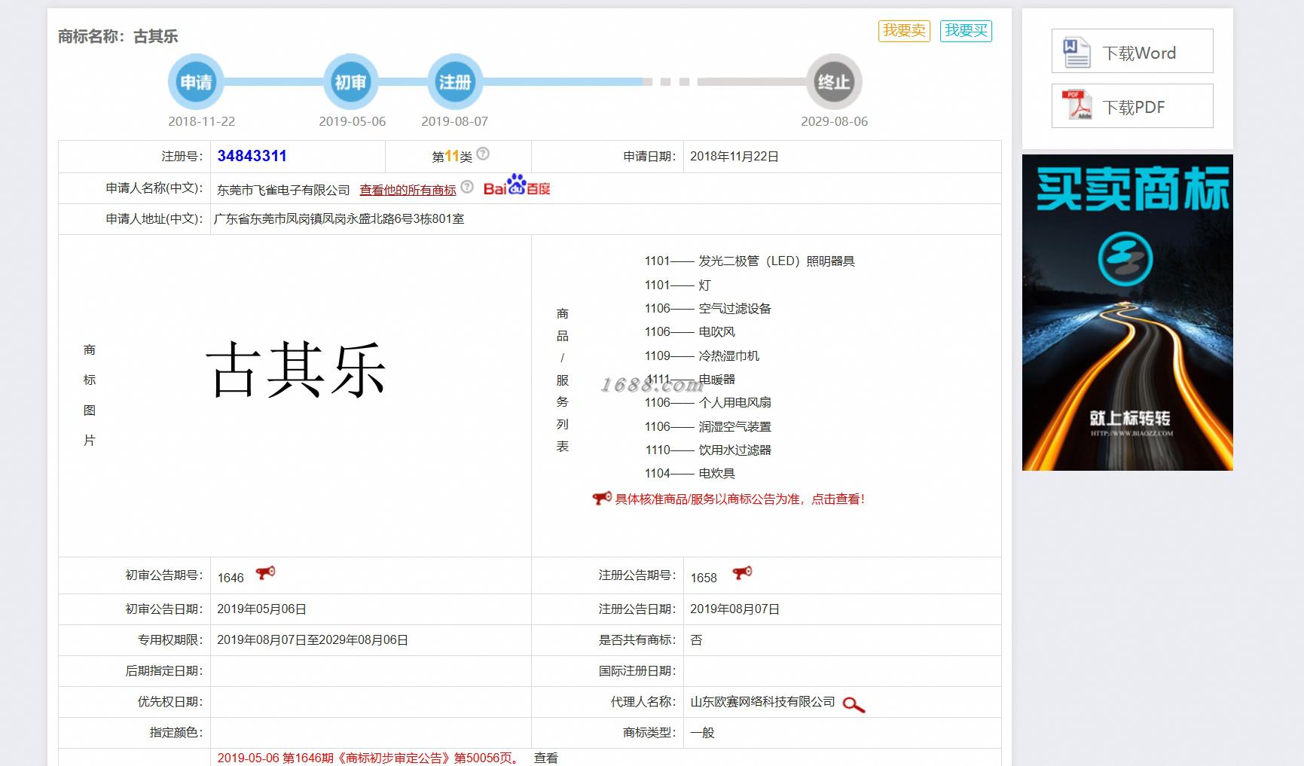Click the 我要买 buy button
1304x766 pixels.
coord(966,31)
